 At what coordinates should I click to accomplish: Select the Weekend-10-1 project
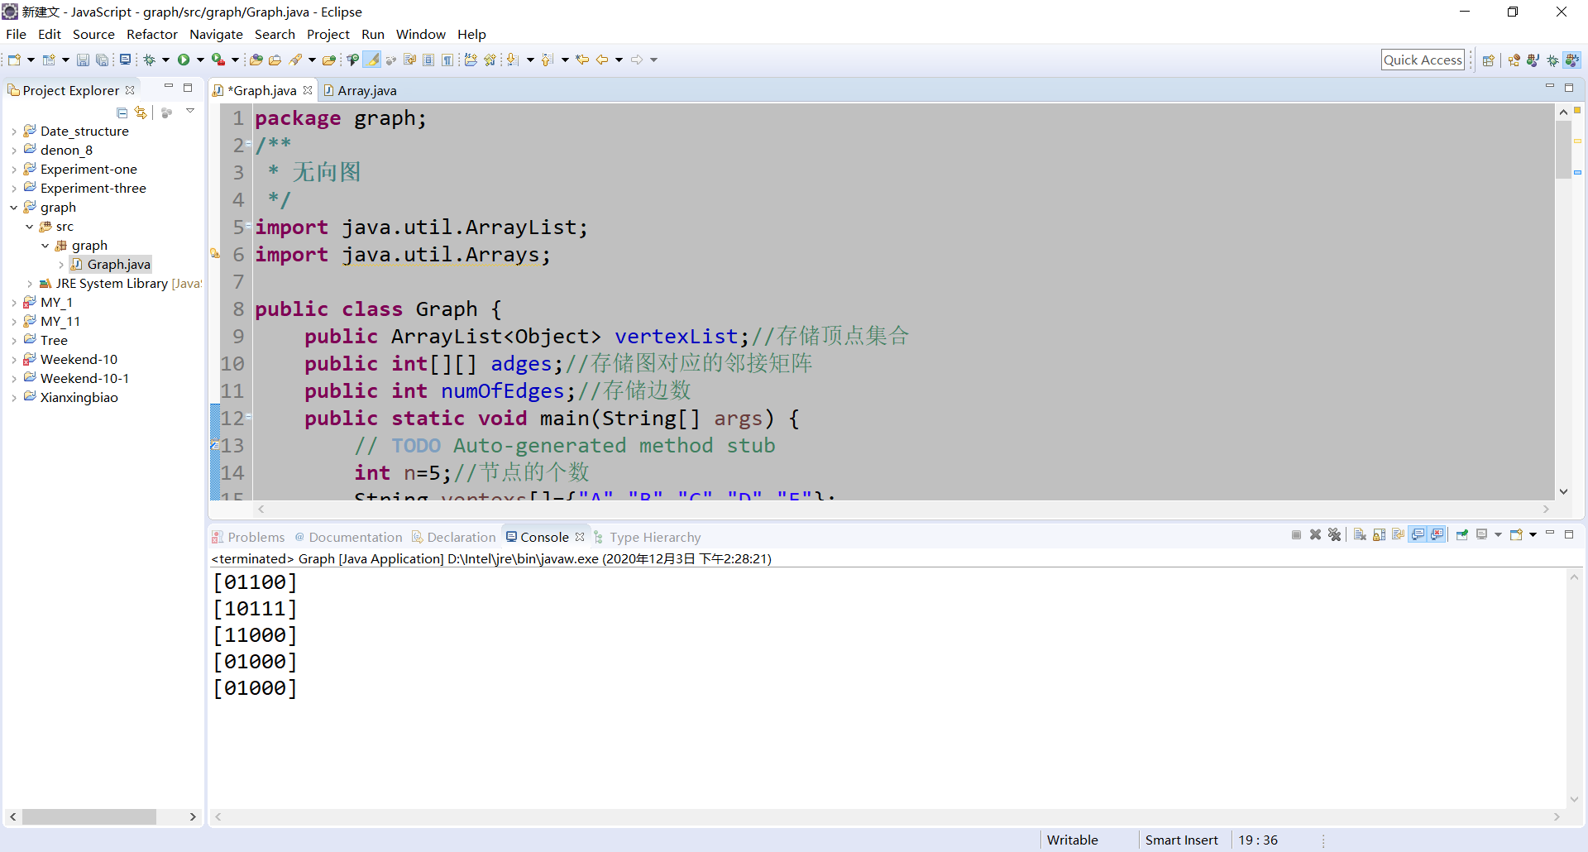(x=84, y=379)
